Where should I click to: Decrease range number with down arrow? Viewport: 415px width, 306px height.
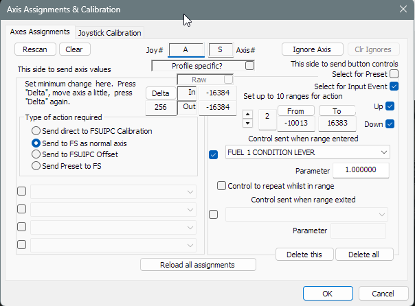248,123
